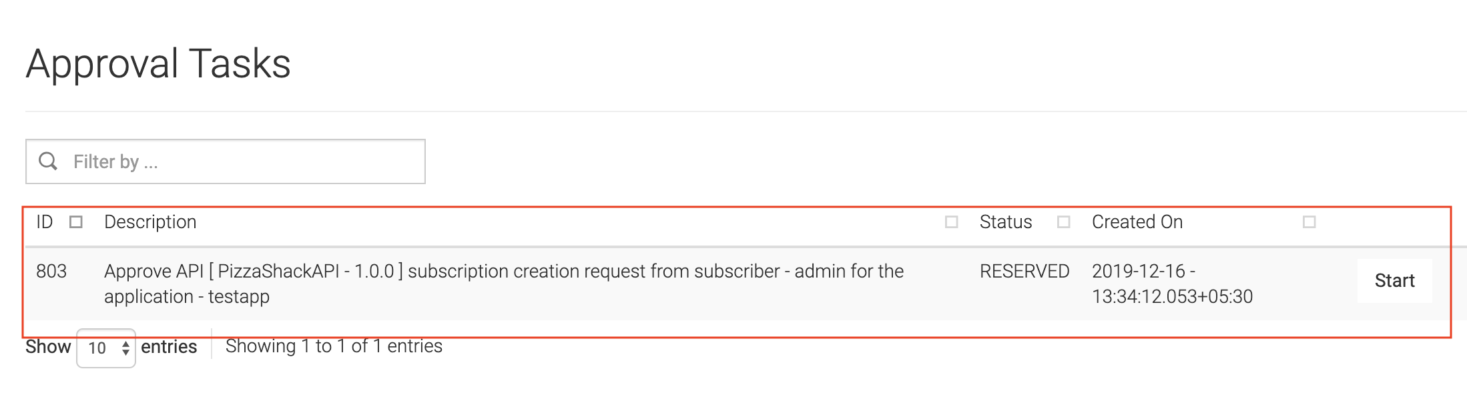Click the Approval Tasks page heading
This screenshot has height=403, width=1467.
[x=158, y=63]
